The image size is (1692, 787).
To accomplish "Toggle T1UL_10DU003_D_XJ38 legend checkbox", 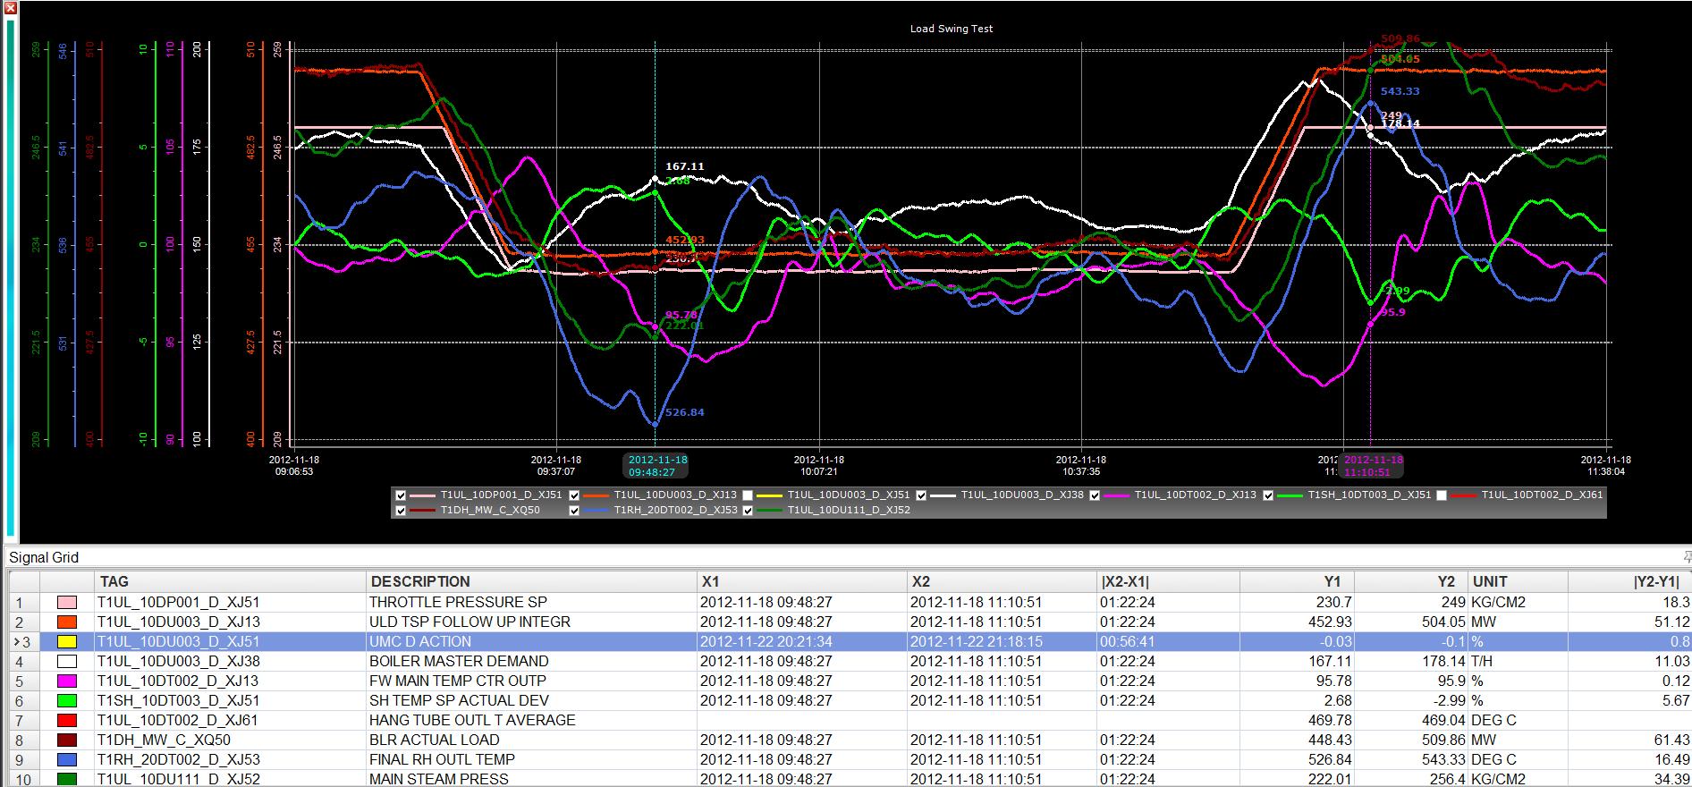I will pyautogui.click(x=921, y=495).
